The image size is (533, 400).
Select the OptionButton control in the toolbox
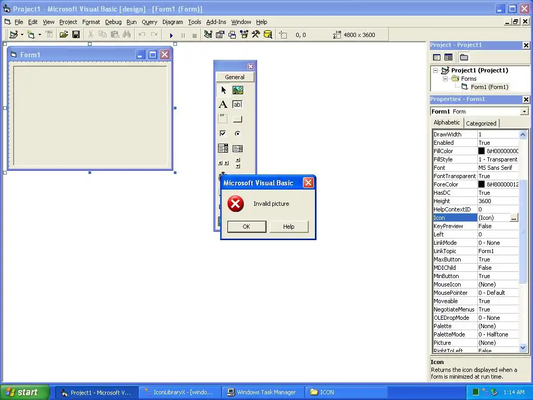[x=237, y=133]
